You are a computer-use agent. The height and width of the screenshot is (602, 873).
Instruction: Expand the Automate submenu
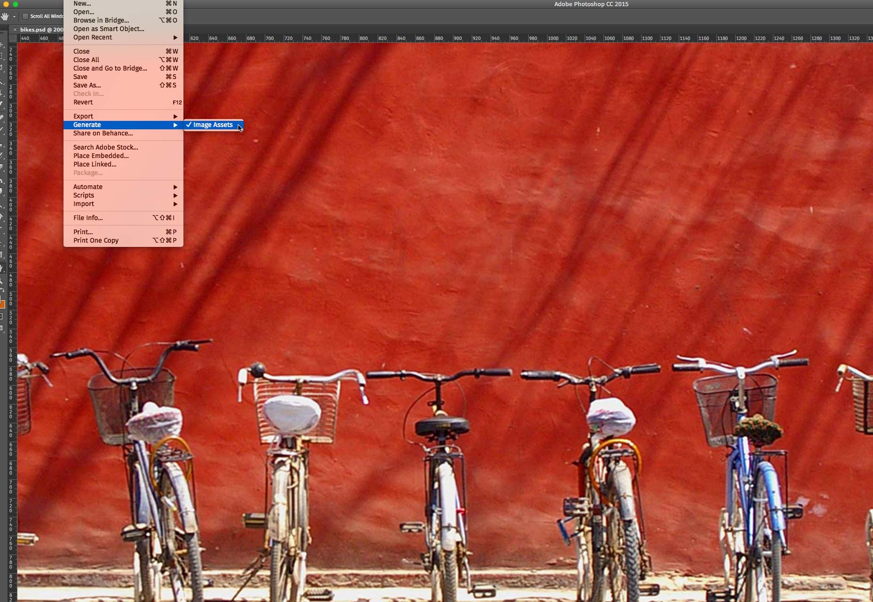(123, 187)
